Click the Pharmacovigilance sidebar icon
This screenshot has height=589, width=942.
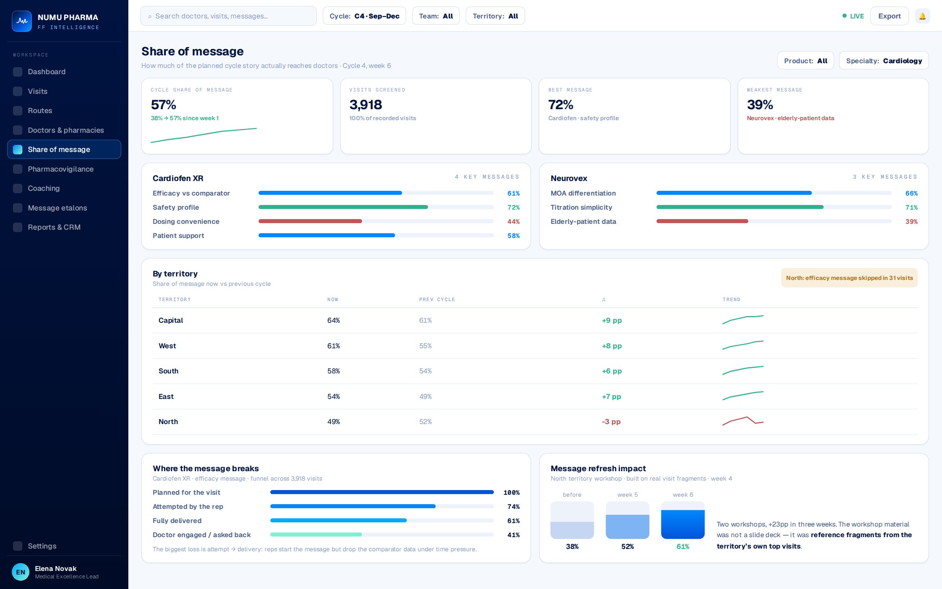click(18, 169)
